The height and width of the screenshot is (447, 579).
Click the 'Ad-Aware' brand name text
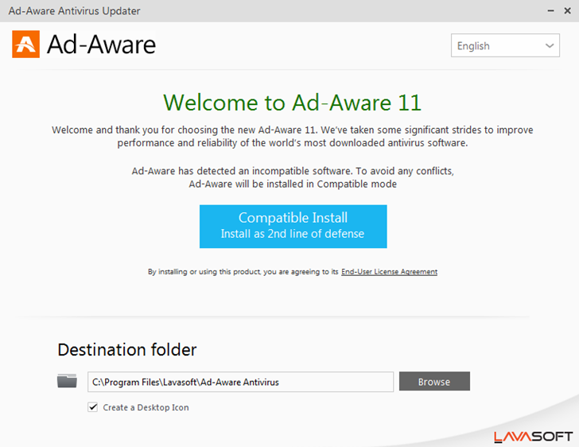click(x=102, y=45)
